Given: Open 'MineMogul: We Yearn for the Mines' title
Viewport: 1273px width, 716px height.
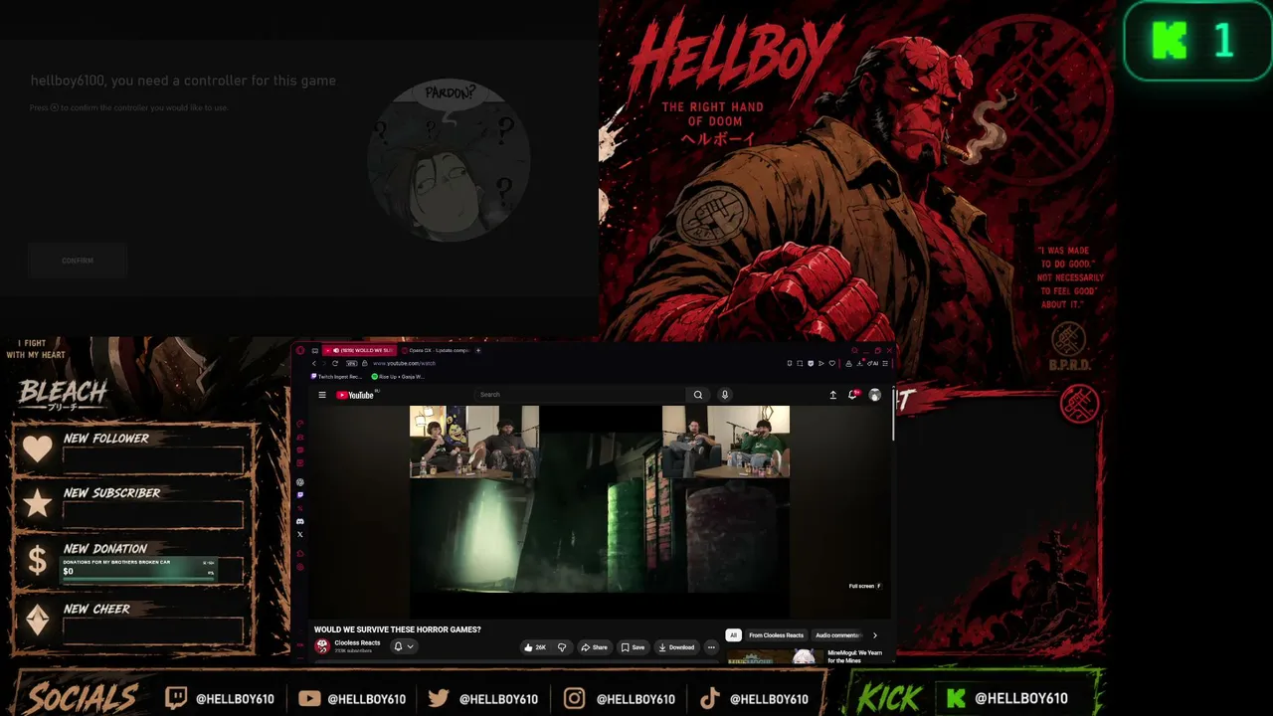Looking at the screenshot, I should click(854, 656).
